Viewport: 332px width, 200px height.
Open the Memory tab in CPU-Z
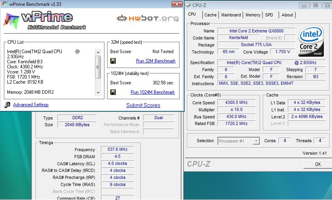tap(253, 15)
